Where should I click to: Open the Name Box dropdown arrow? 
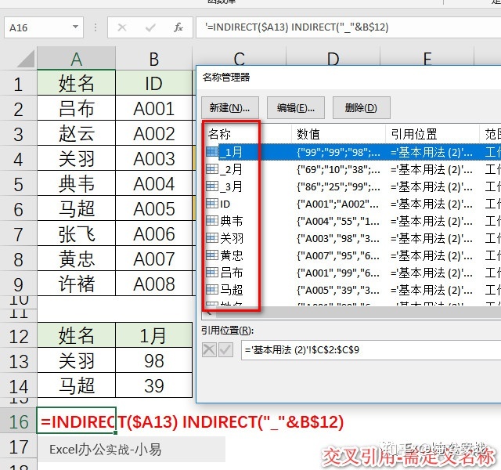pos(75,27)
